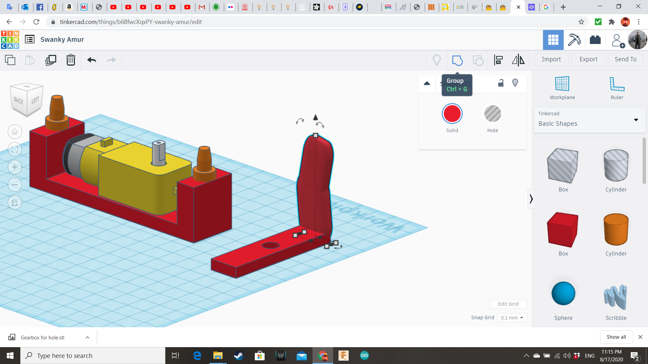Click the view cube navigator

27,100
